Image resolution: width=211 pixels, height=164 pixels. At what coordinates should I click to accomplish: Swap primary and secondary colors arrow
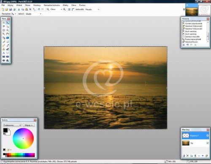pyautogui.click(x=9, y=129)
